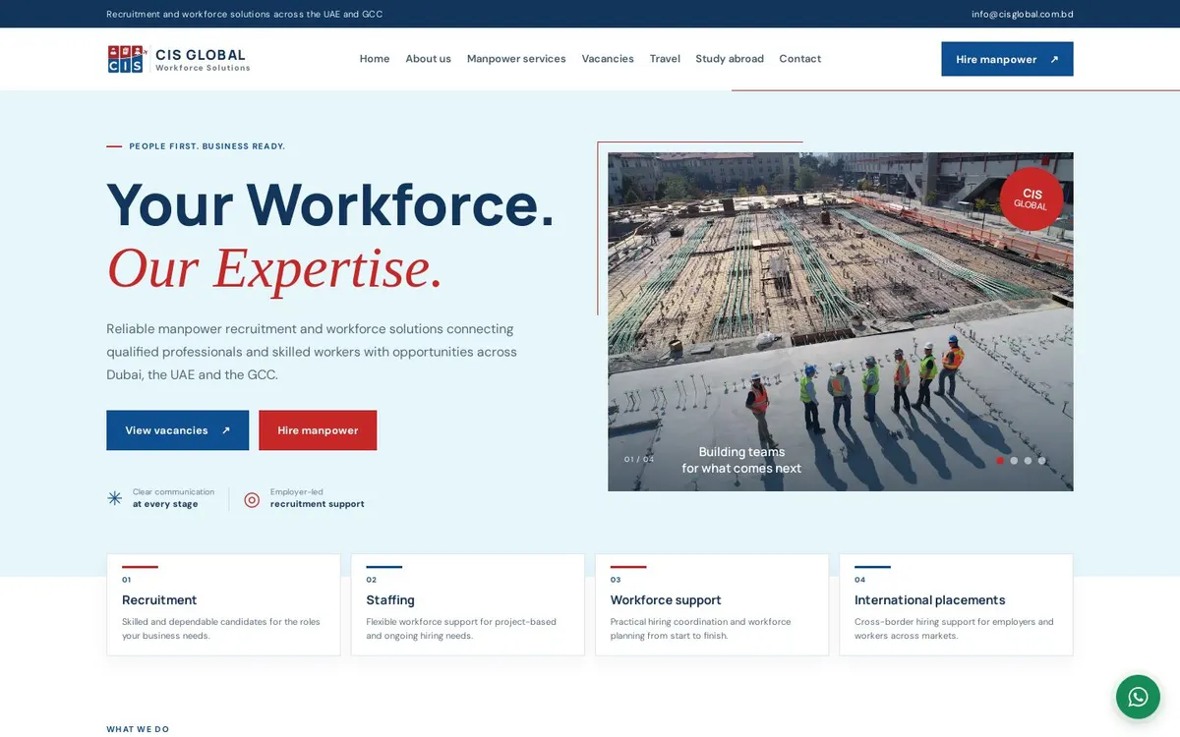Click the arrow icon in View vacancies button
Screen dimensions: 1180x737
tap(225, 430)
